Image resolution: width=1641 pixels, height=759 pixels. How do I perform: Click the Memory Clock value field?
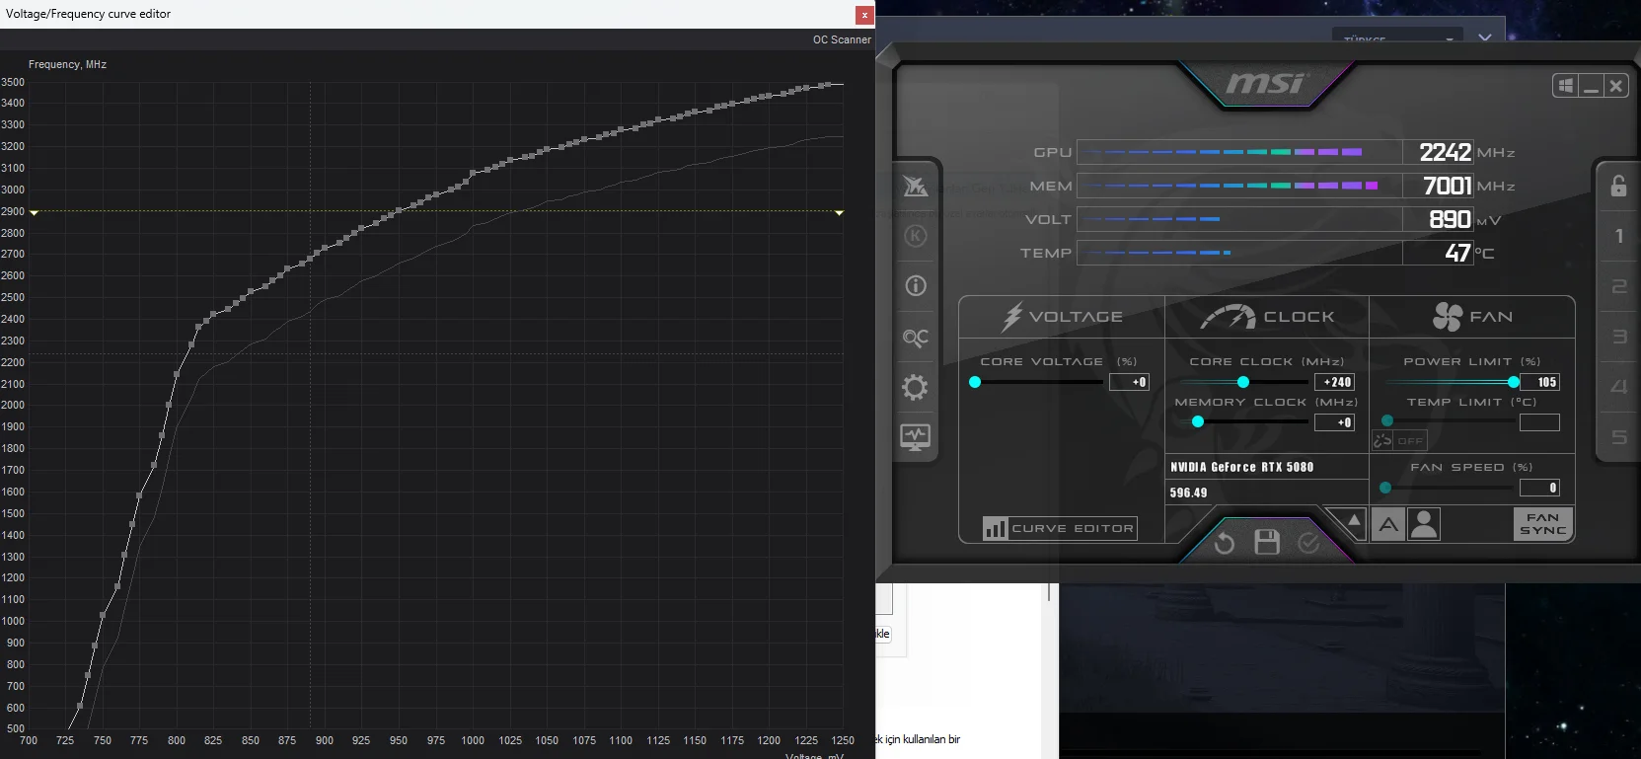click(1335, 422)
